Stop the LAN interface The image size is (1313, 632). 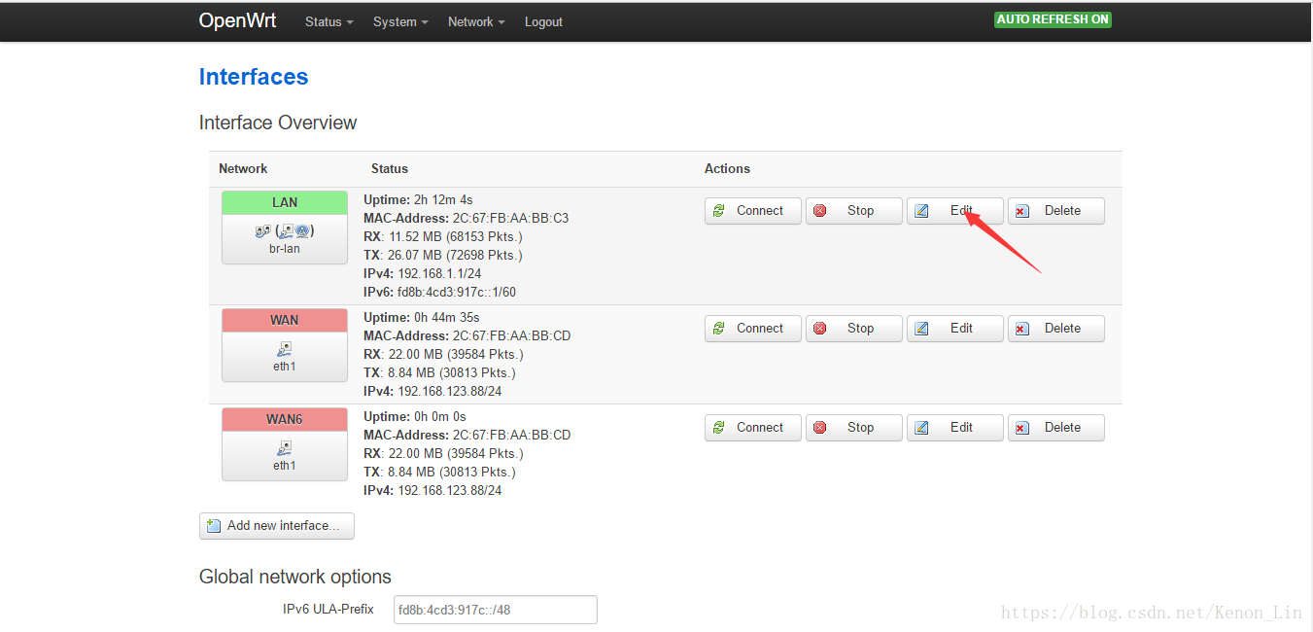click(854, 211)
